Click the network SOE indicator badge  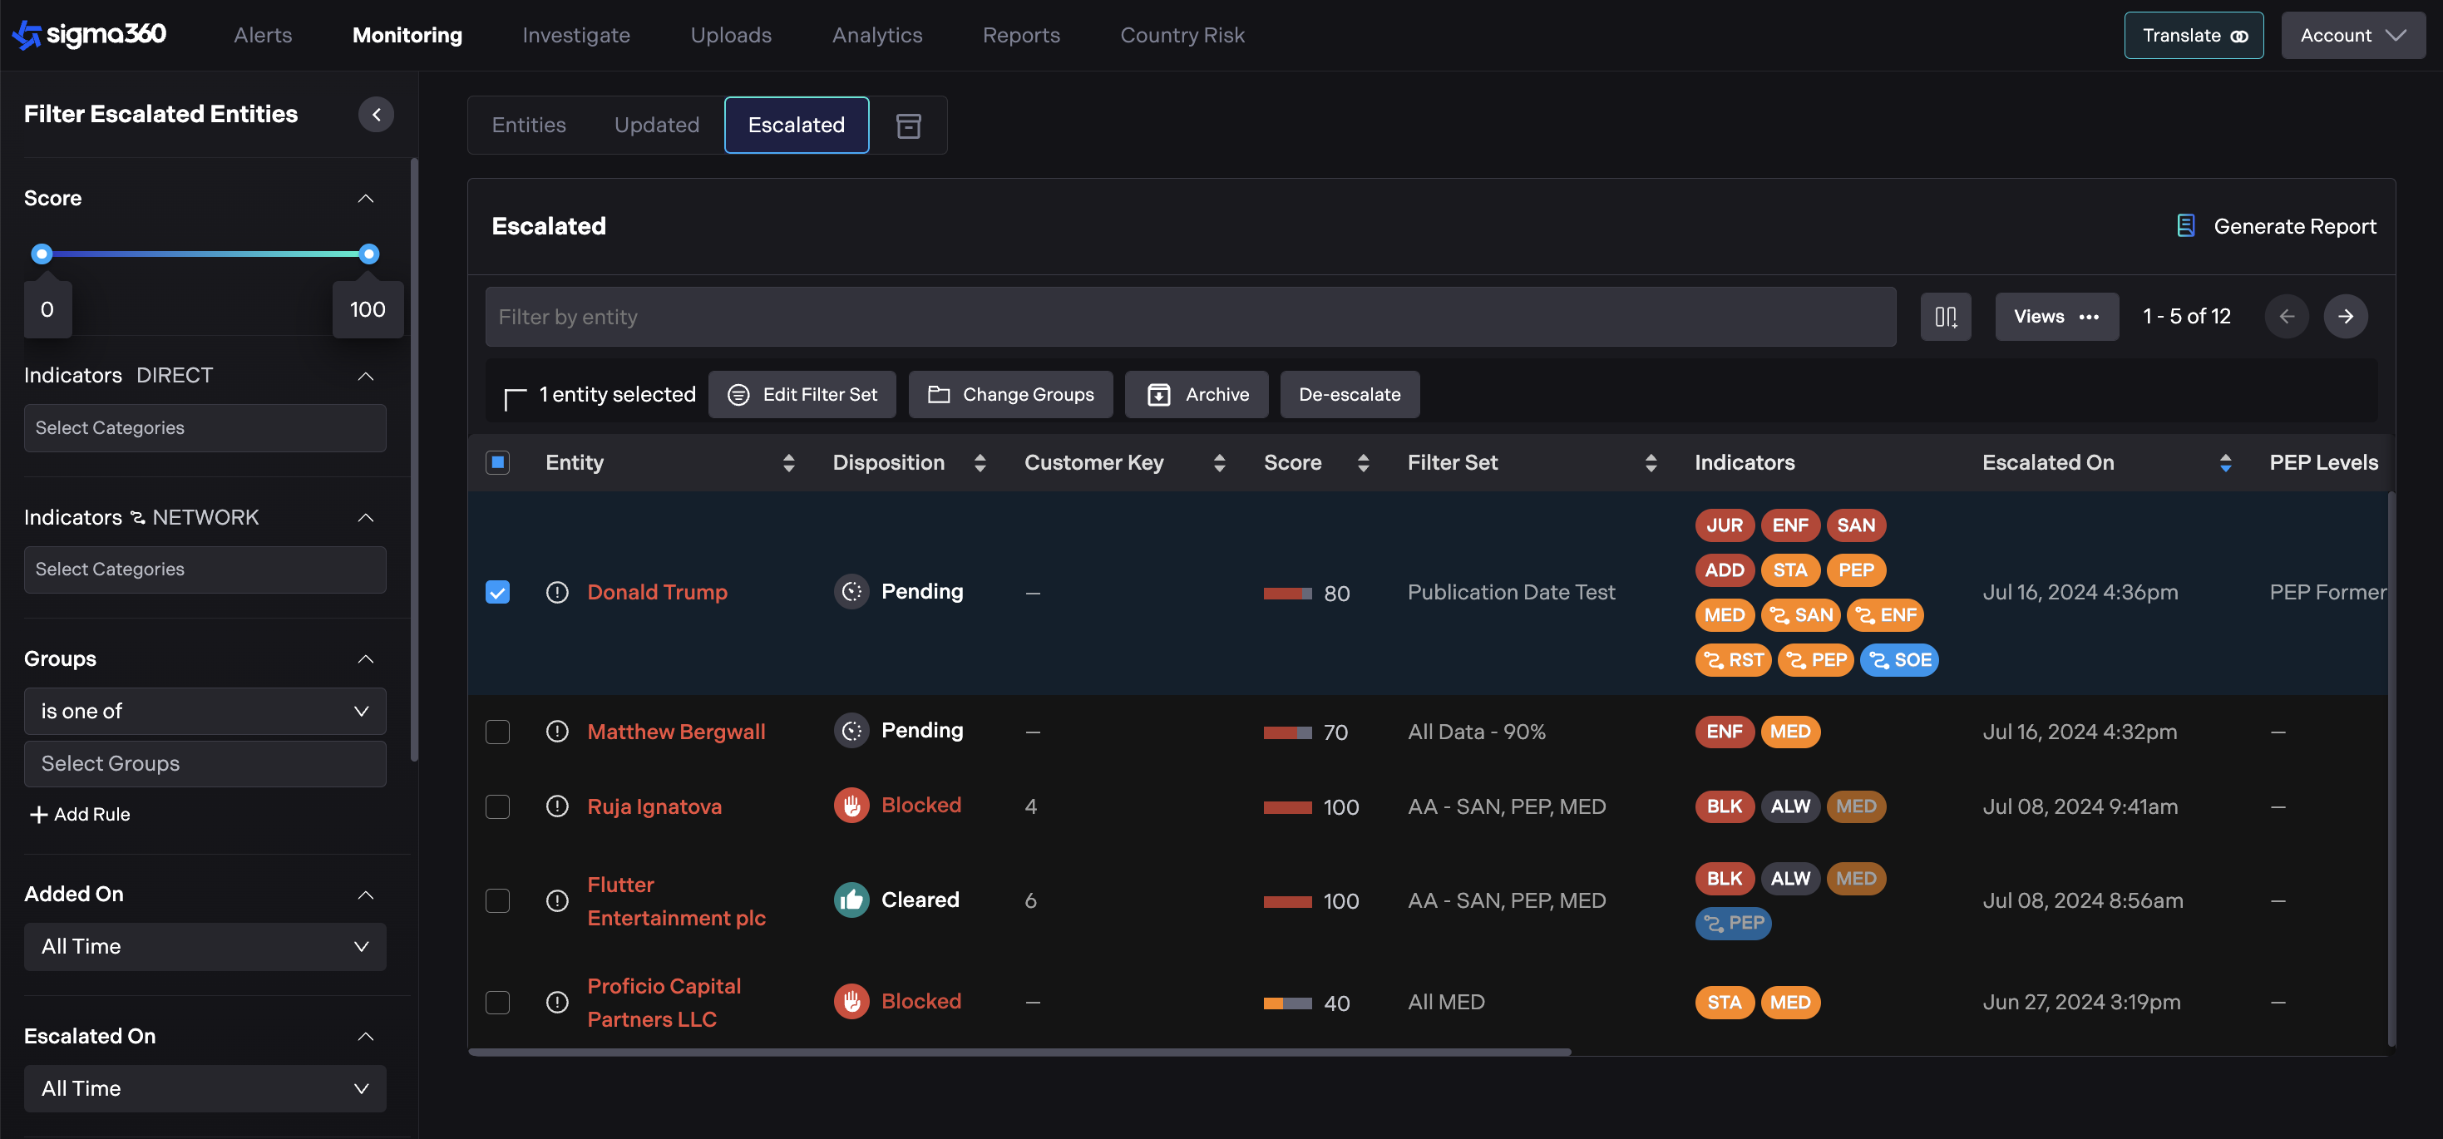coord(1898,659)
